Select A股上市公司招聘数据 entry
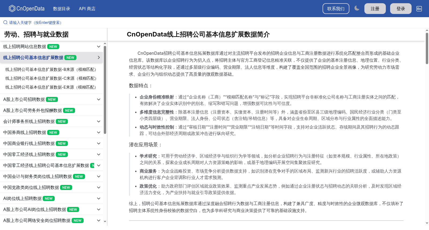Screen dimensions: 429x230 24,99
